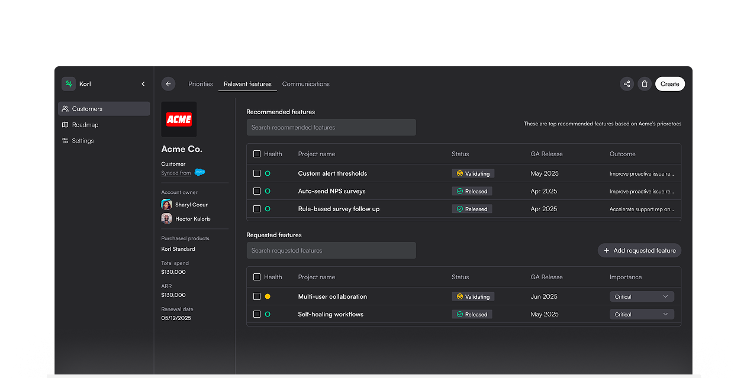Open the Importance dropdown for Multi-user collaboration
Screen dimensions: 747x378
click(642, 296)
